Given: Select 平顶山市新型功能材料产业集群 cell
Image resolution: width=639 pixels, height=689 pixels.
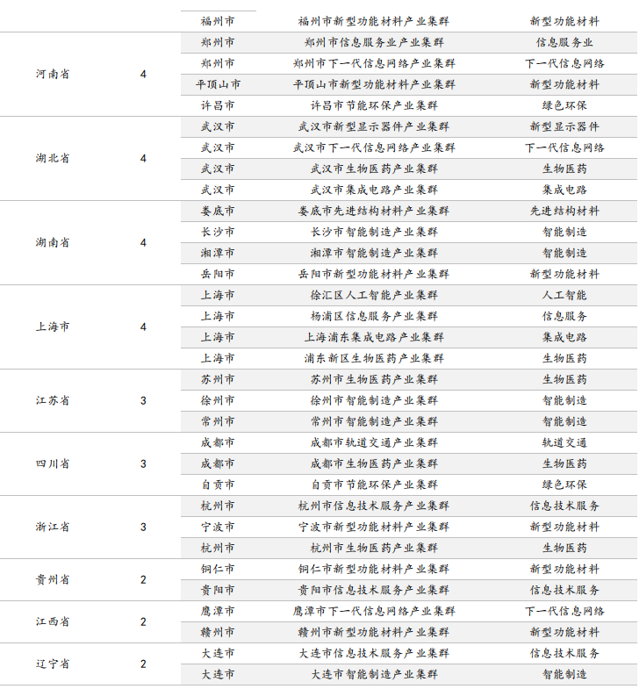Looking at the screenshot, I should 374,84.
